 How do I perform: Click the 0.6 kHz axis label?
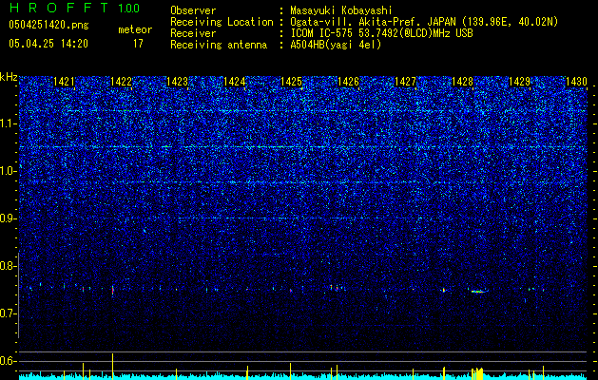click(x=8, y=361)
